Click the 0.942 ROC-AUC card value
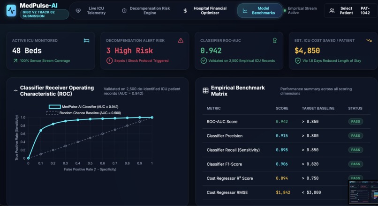The image size is (378, 206). (211, 51)
